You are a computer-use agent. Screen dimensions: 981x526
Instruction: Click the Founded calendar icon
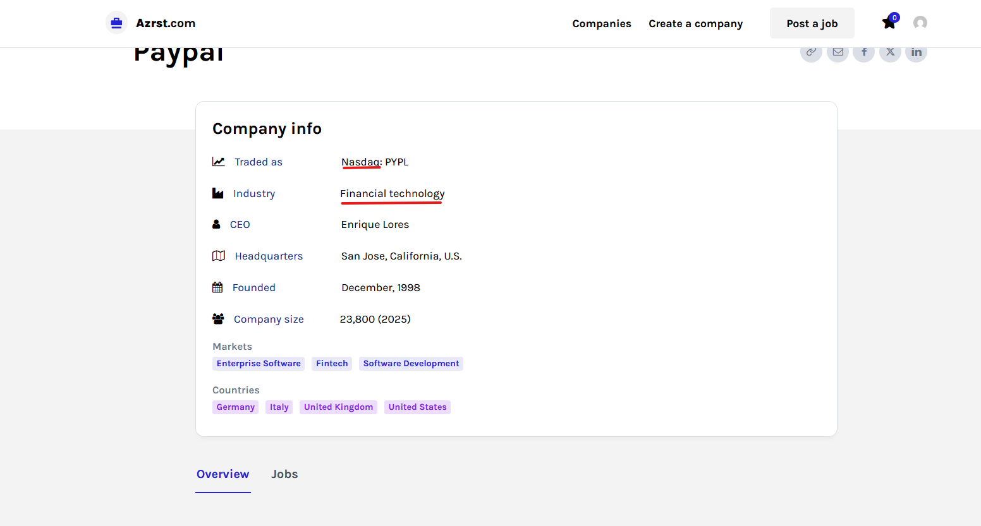(x=217, y=287)
